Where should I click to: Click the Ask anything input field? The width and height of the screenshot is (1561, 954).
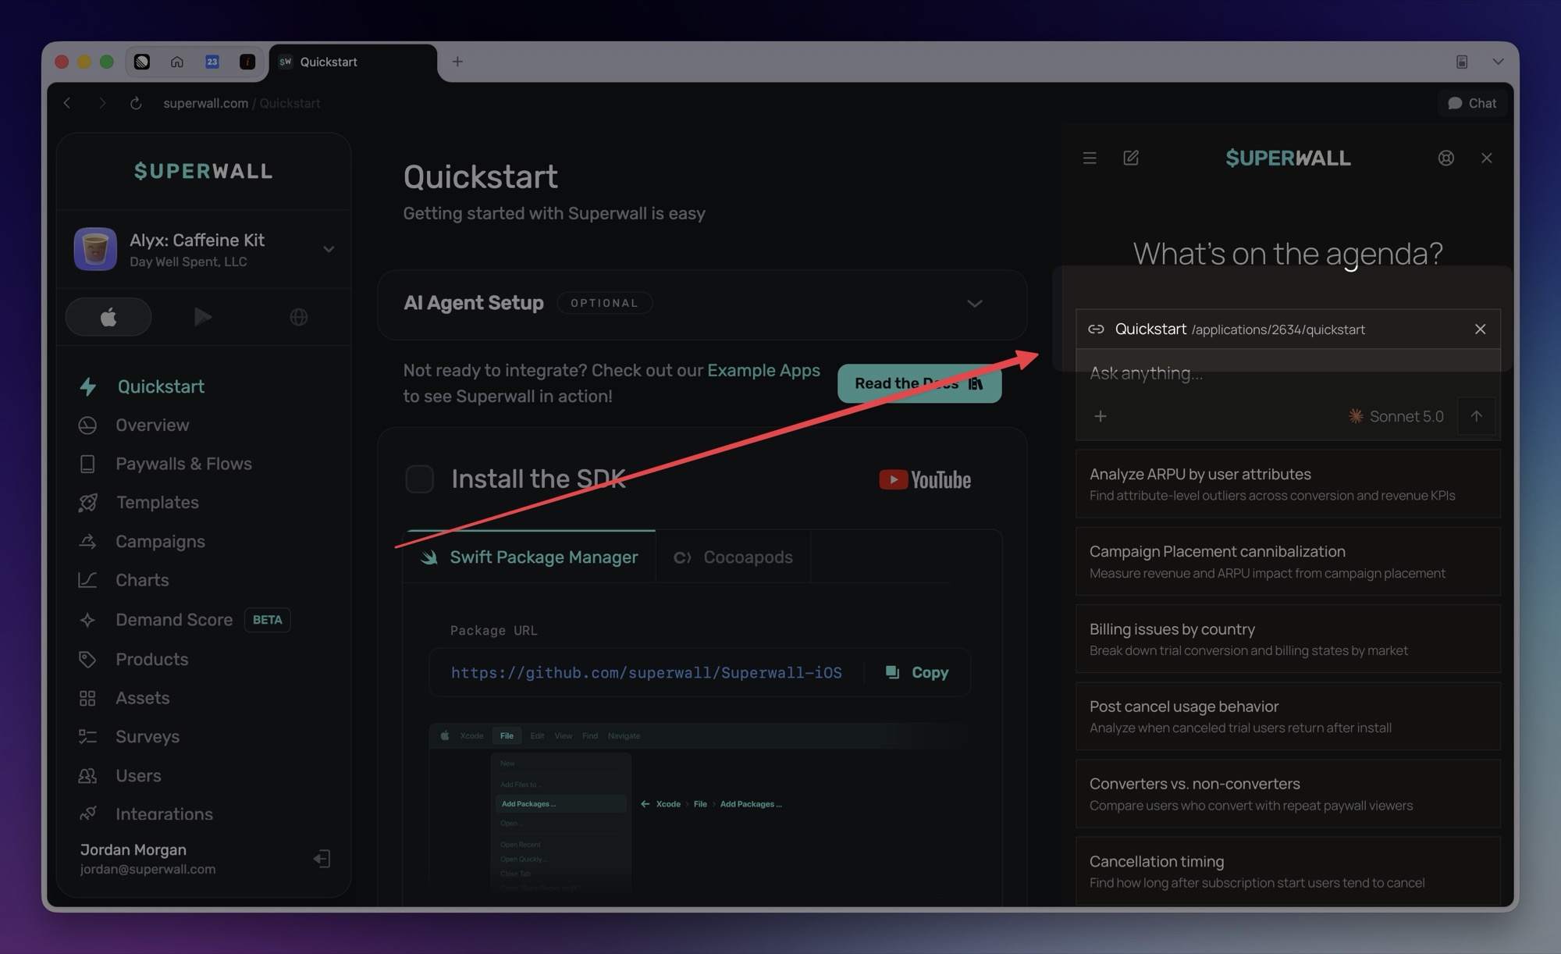(x=1288, y=373)
